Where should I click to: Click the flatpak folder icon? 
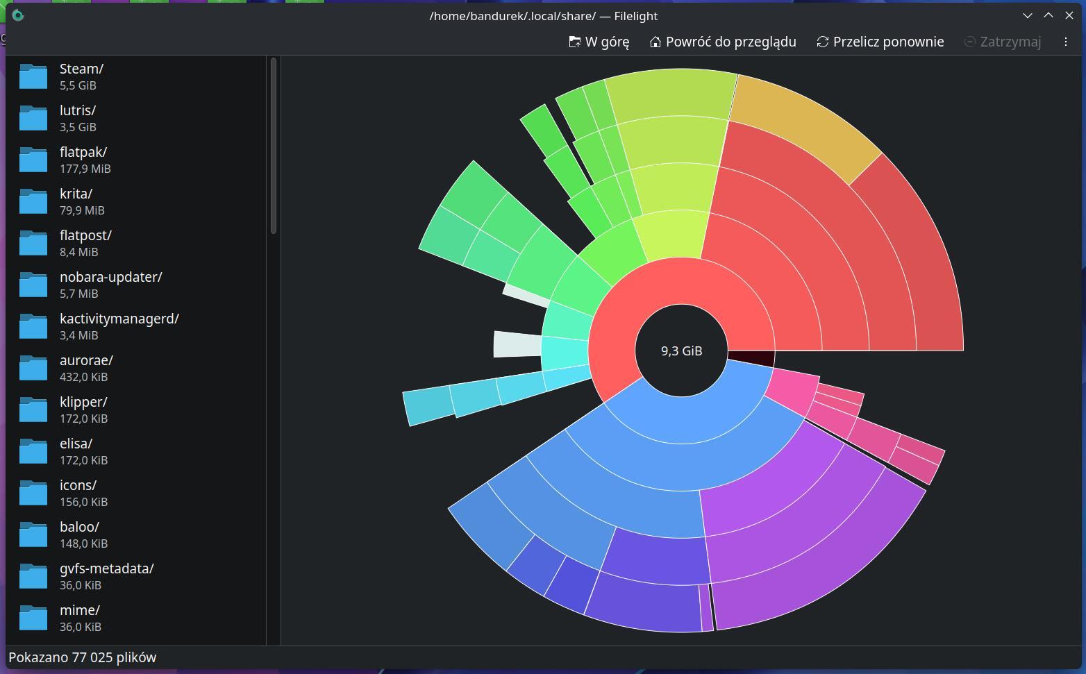(33, 160)
